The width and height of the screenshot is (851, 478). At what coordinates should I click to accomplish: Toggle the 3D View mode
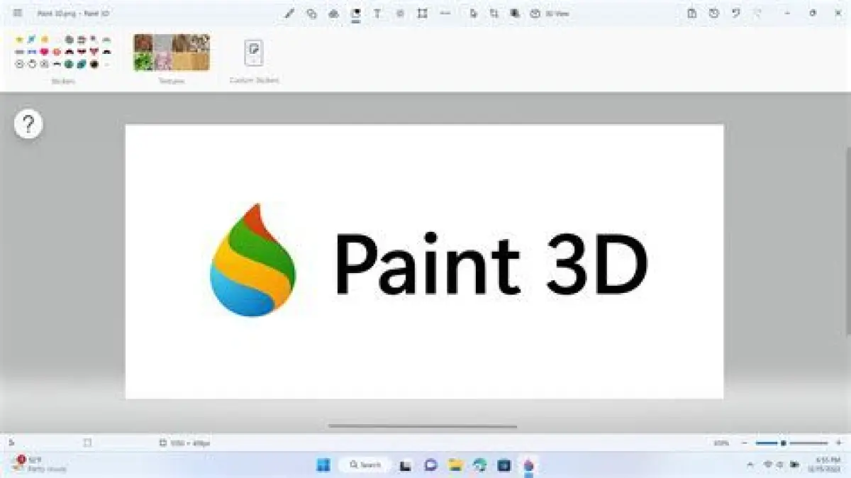(551, 13)
